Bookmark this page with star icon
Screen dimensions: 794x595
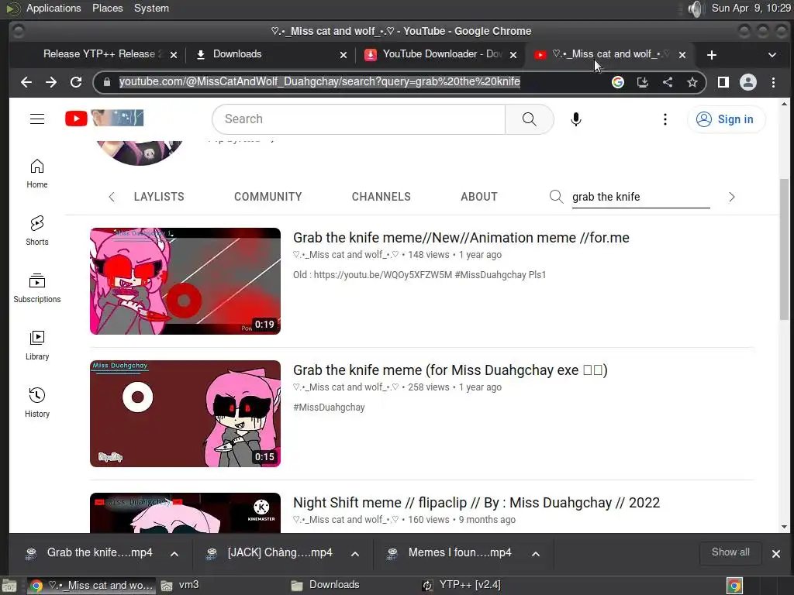tap(692, 82)
